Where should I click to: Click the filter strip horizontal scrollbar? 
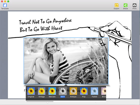pos(40,101)
